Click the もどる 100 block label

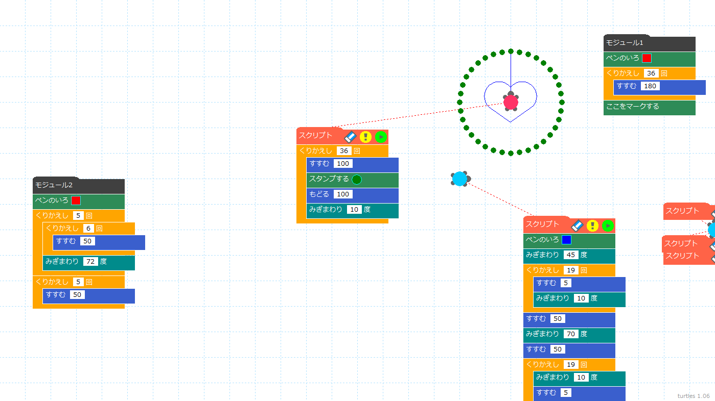coord(319,194)
